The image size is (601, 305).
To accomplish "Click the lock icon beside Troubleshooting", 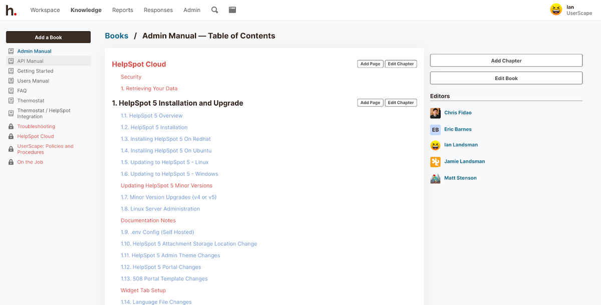I will point(11,127).
